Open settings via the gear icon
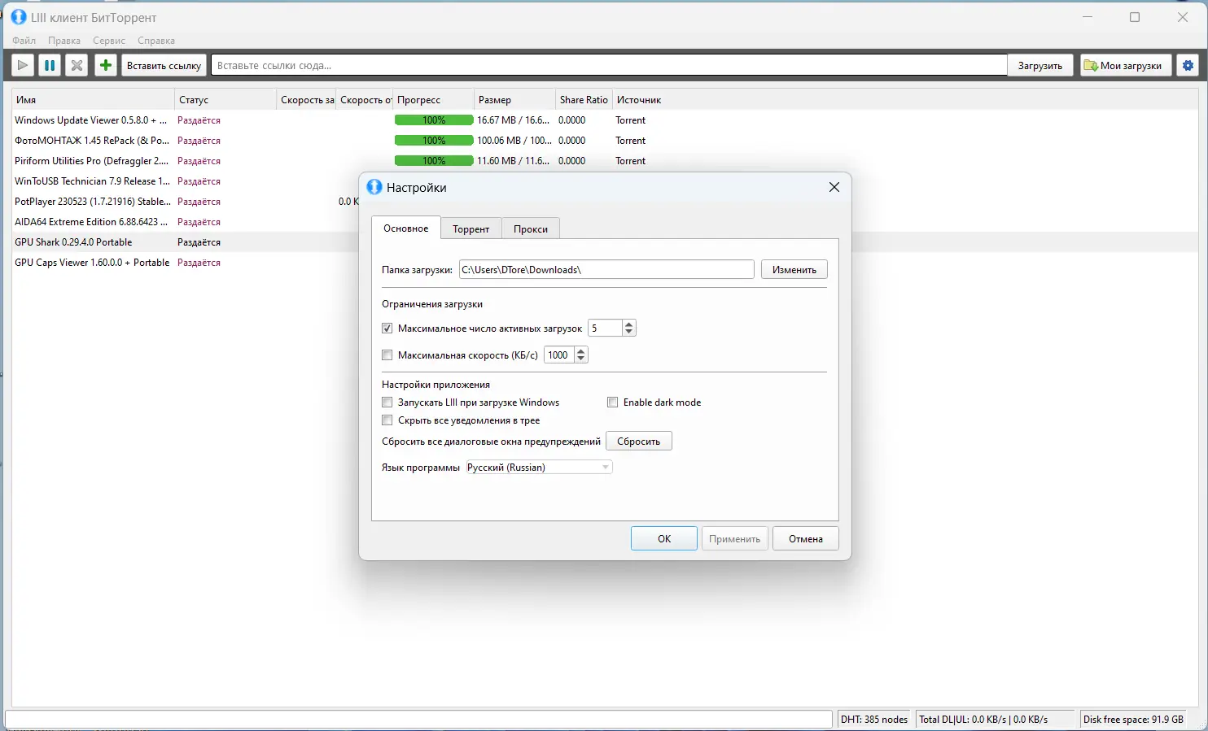Viewport: 1208px width, 731px height. [x=1188, y=65]
